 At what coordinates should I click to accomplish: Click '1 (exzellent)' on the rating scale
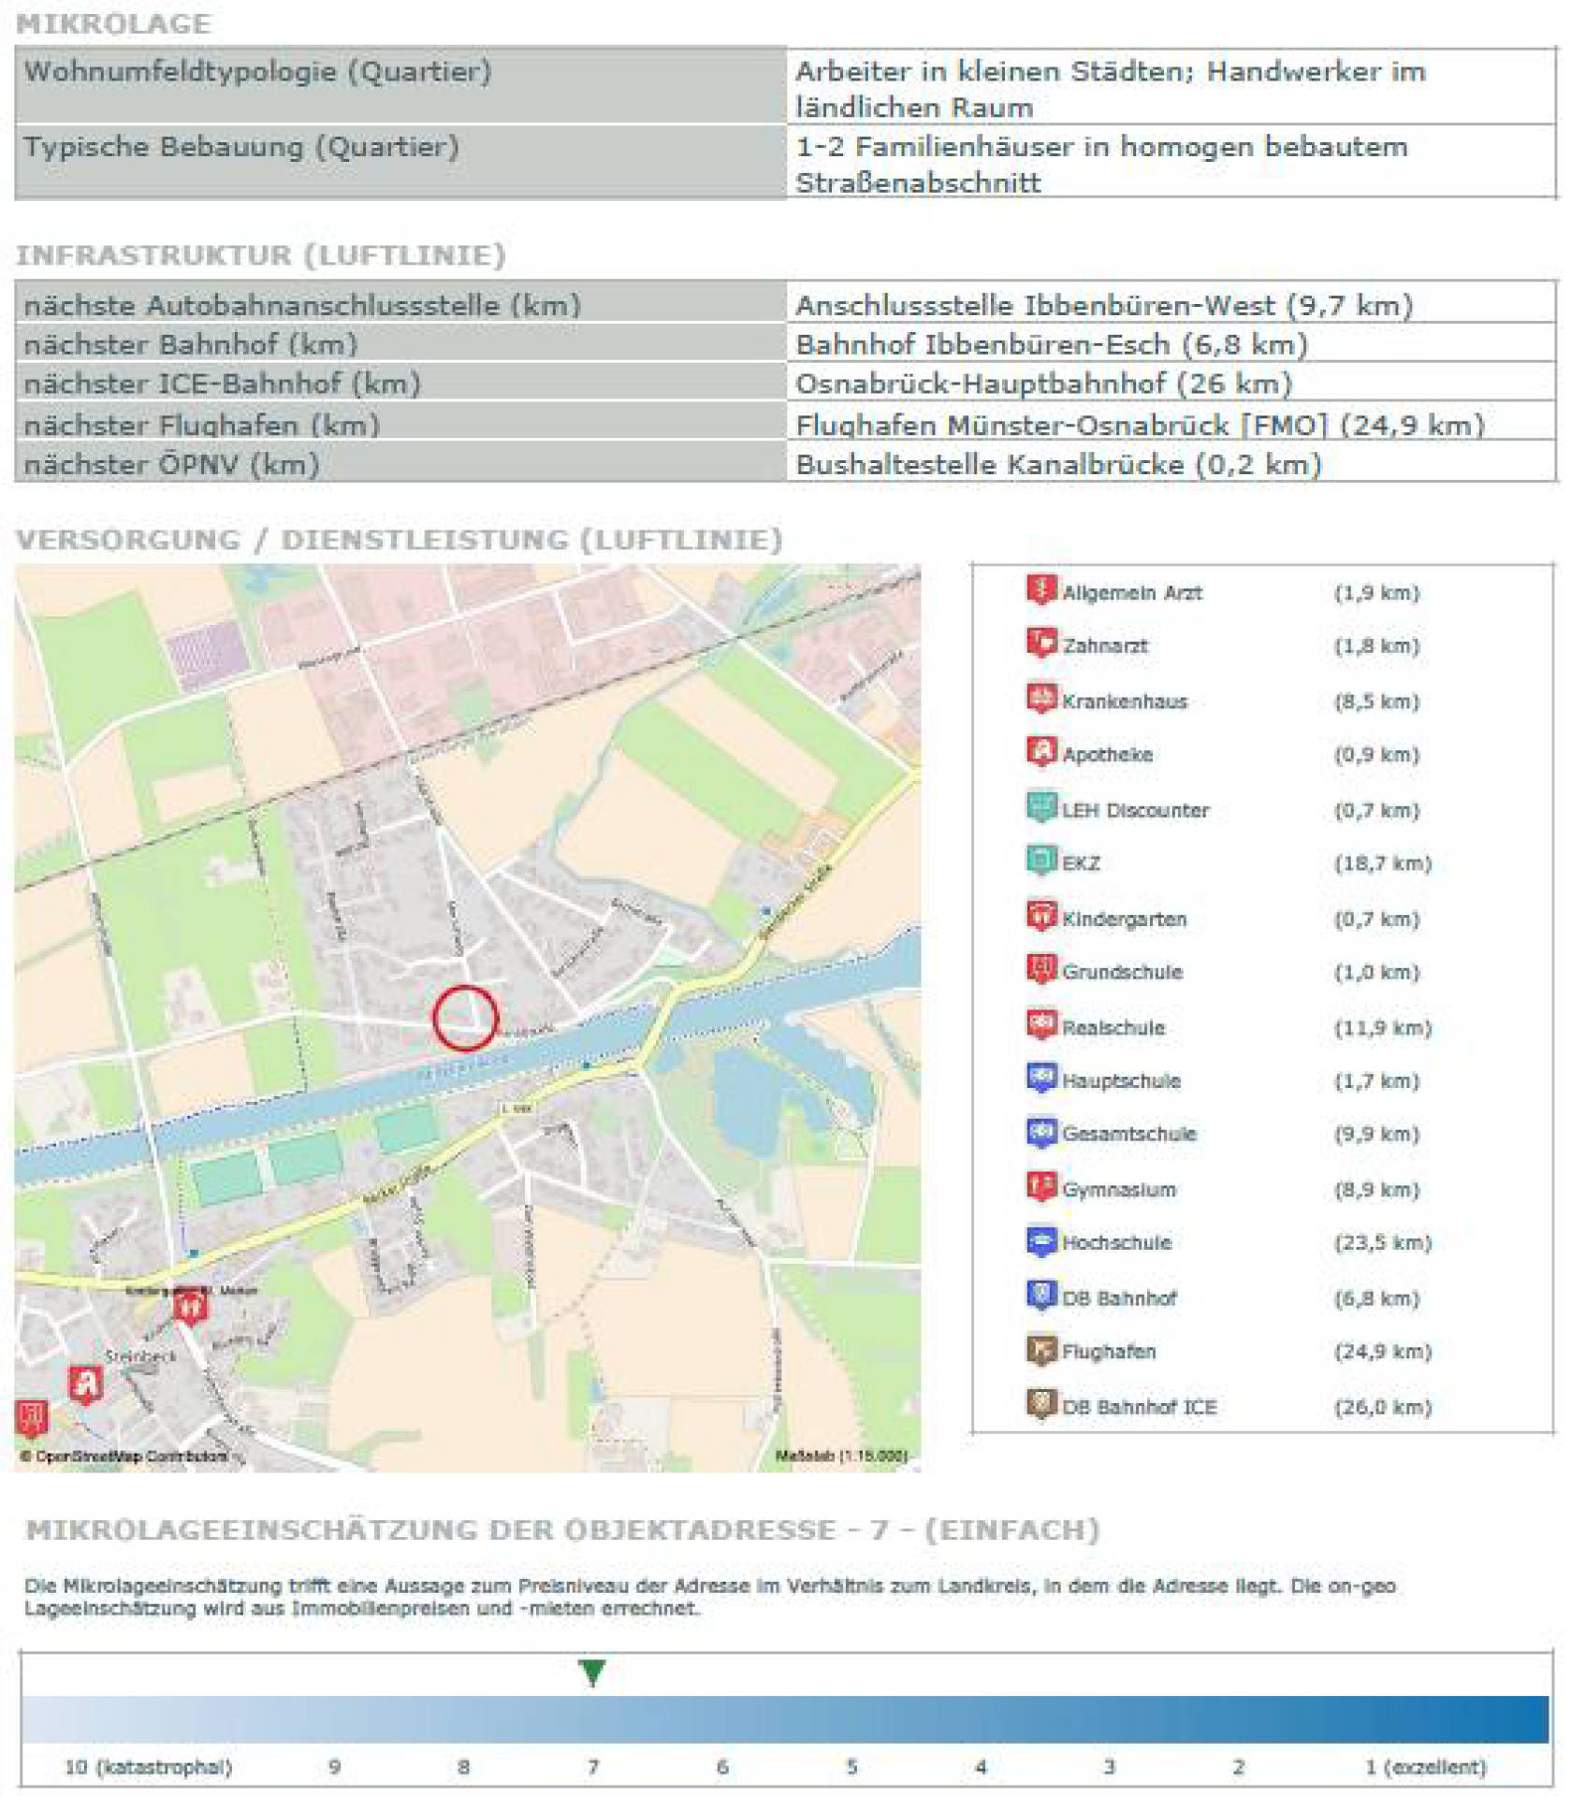pos(1425,1767)
